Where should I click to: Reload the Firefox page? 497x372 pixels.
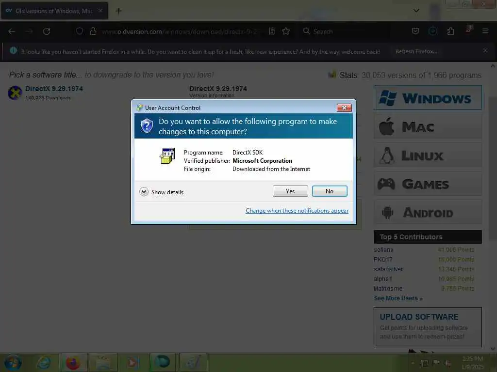tap(47, 31)
